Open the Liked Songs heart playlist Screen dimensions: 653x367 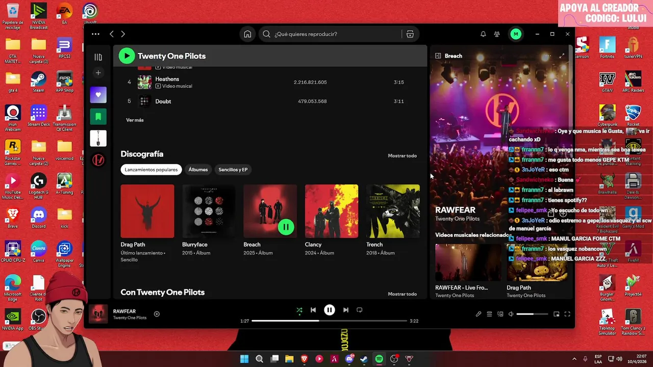(98, 95)
